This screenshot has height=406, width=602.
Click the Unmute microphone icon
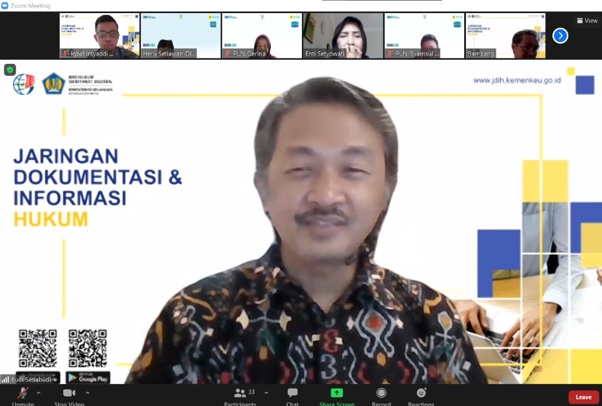tap(23, 393)
